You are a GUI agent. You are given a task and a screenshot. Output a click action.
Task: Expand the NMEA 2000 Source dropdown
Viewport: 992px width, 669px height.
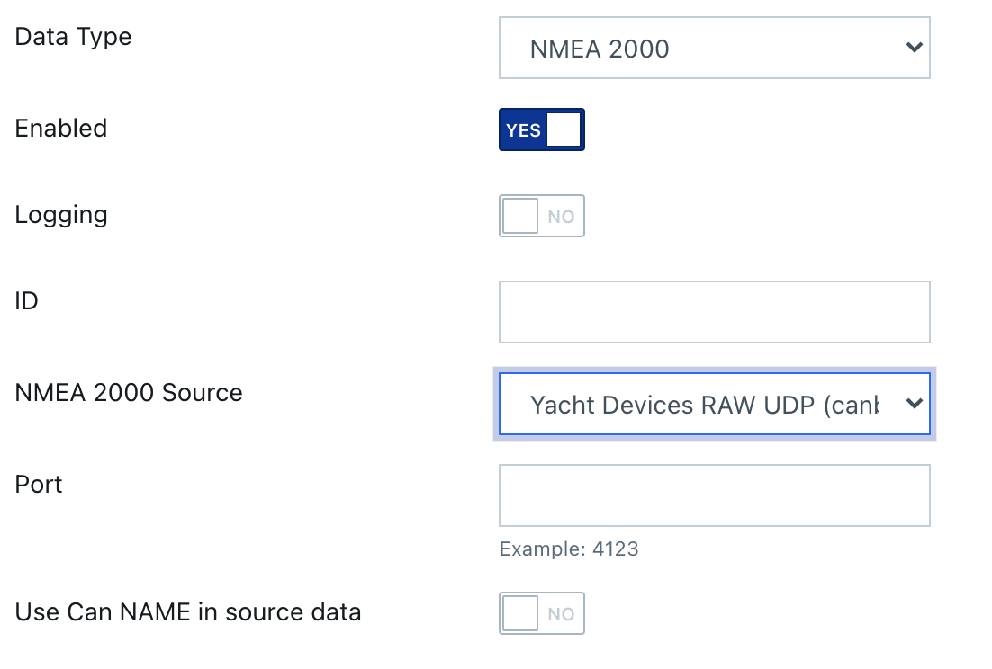714,404
